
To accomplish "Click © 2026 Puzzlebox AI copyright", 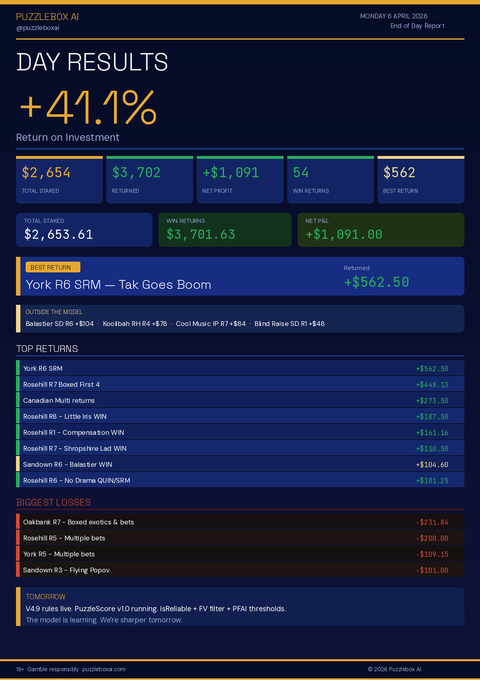I will pos(396,669).
